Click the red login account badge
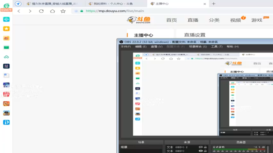 coord(6,10)
